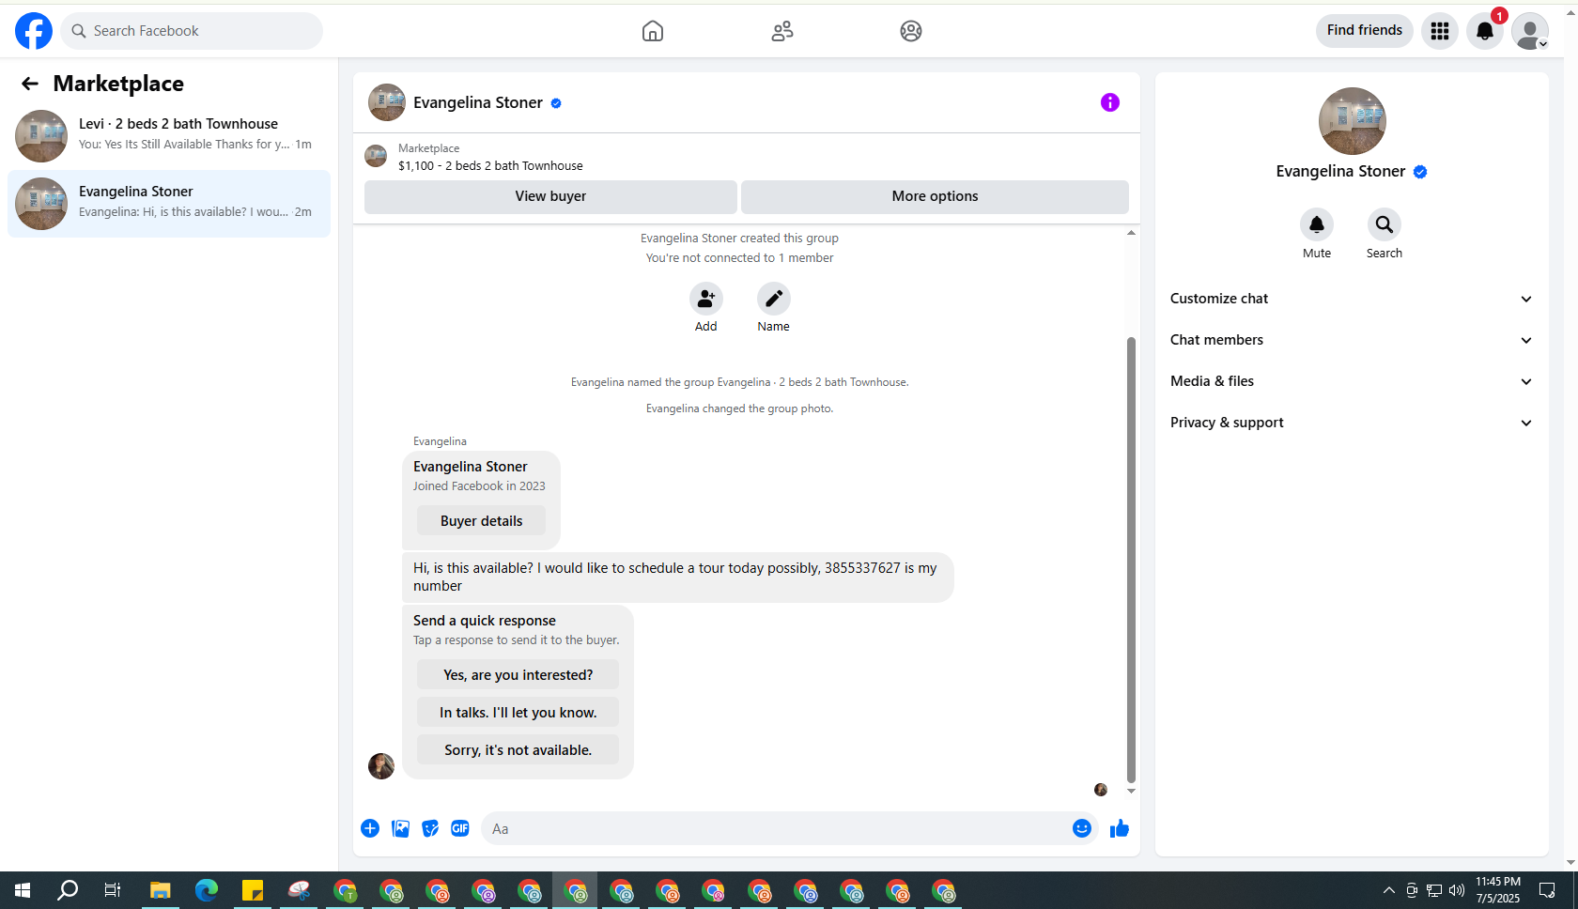The width and height of the screenshot is (1578, 909).
Task: Click the View buyer button
Action: pyautogui.click(x=550, y=196)
